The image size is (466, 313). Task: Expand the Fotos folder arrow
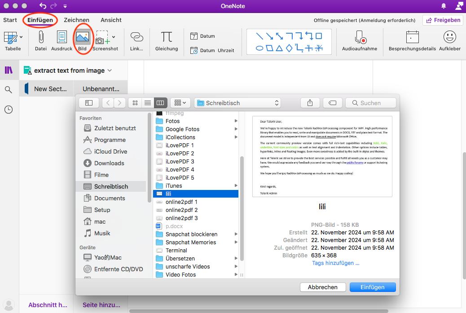pos(236,121)
